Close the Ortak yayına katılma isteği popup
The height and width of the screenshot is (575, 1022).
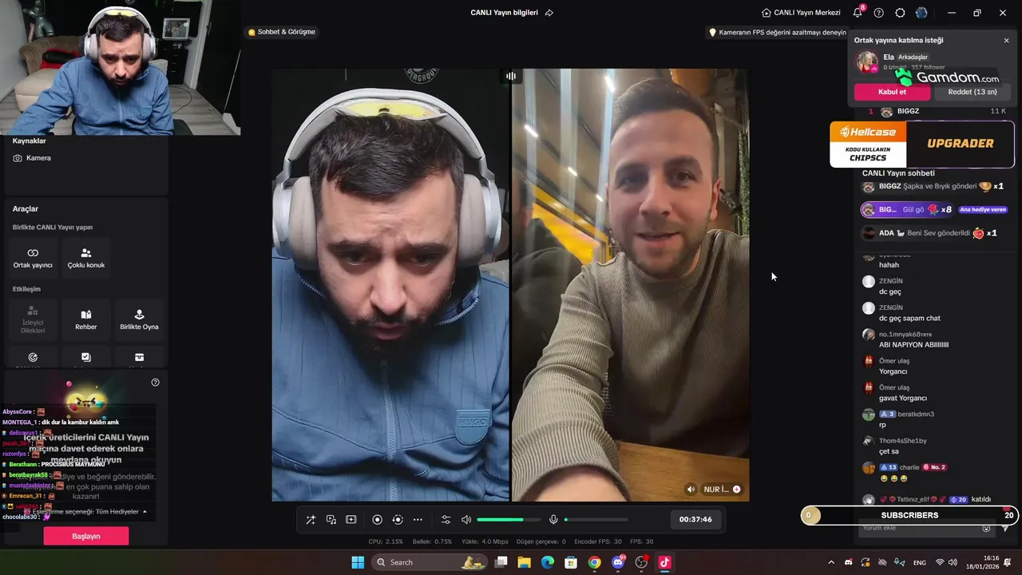pyautogui.click(x=1006, y=41)
